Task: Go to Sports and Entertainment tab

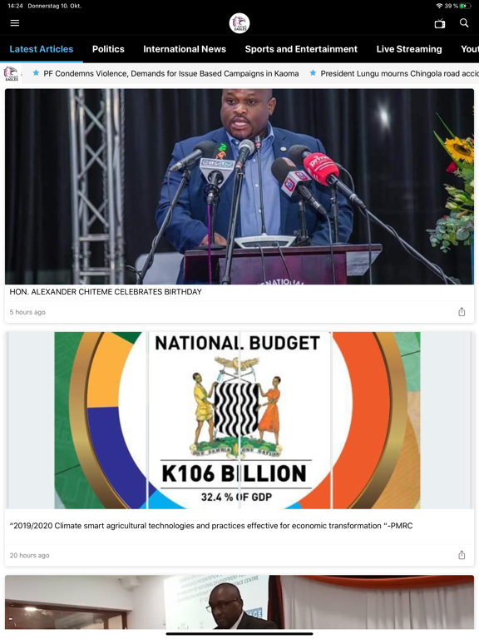Action: 301,49
